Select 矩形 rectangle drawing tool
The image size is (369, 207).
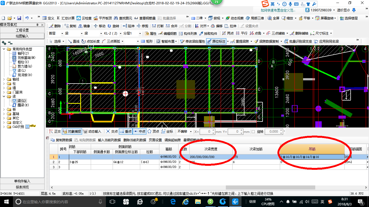(147, 41)
